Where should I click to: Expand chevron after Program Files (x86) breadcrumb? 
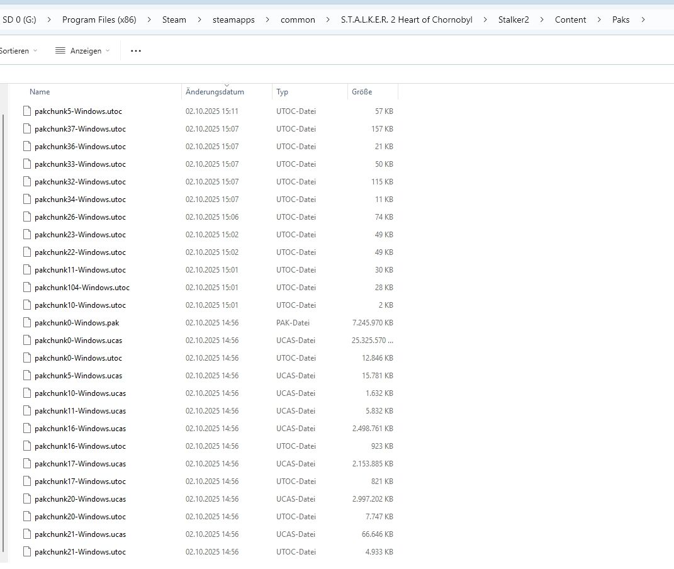point(149,20)
